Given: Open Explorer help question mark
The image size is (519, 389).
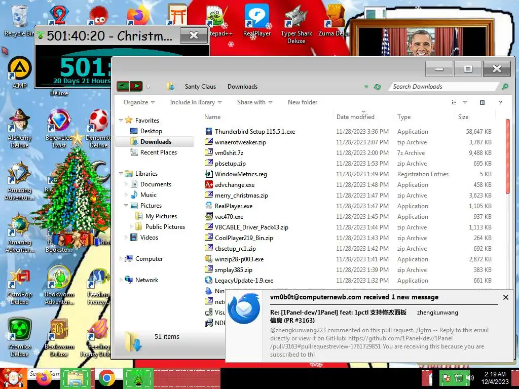Looking at the screenshot, I should [500, 102].
